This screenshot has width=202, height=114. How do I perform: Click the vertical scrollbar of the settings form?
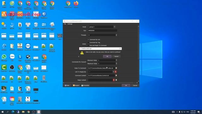coord(139,43)
